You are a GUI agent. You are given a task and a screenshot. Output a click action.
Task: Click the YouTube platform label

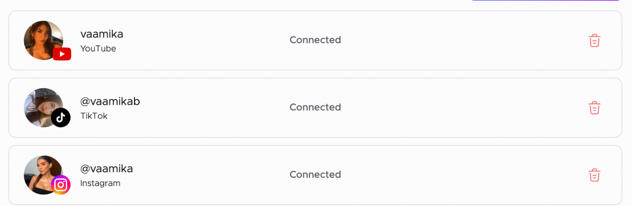(x=98, y=49)
